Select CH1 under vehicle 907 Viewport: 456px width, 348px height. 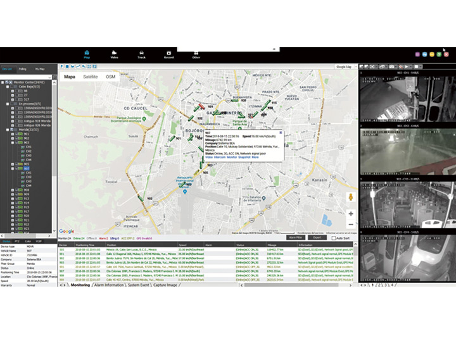28,173
